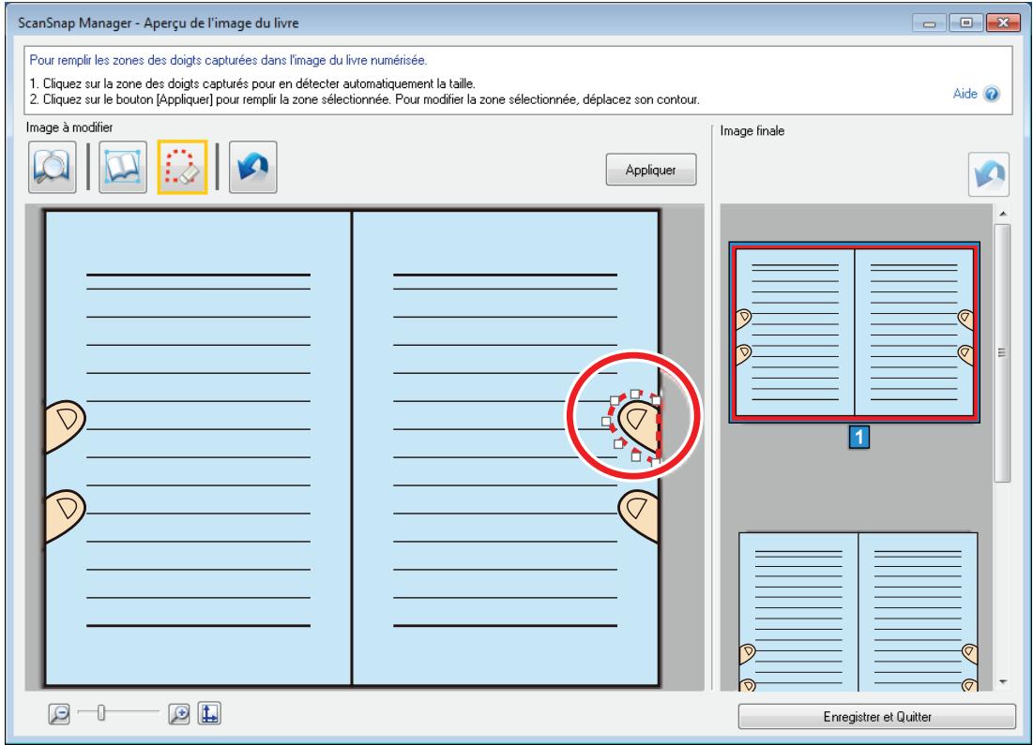Select the book outline correction tool

point(123,167)
